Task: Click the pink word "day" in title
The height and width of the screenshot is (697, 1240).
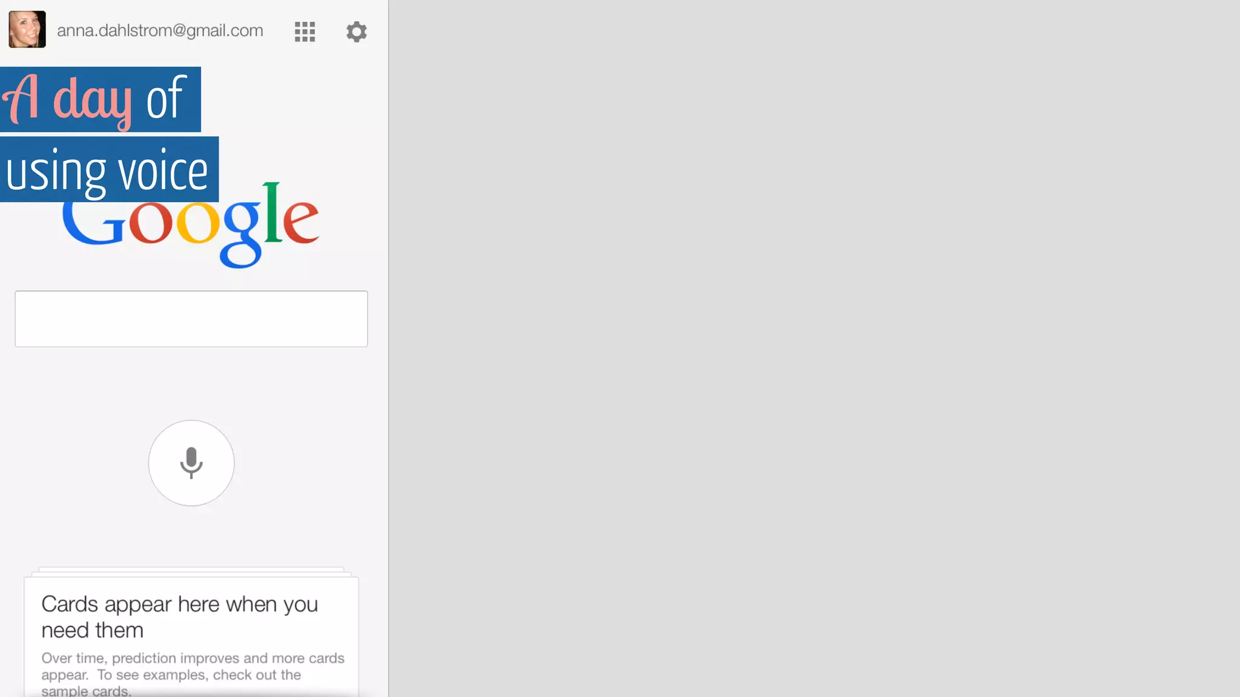Action: pos(93,102)
